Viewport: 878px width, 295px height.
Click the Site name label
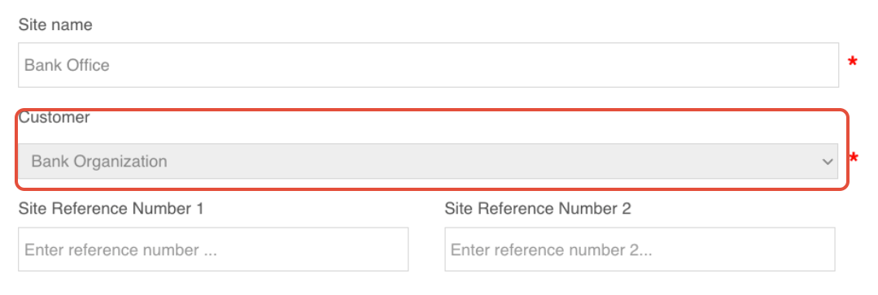[55, 25]
